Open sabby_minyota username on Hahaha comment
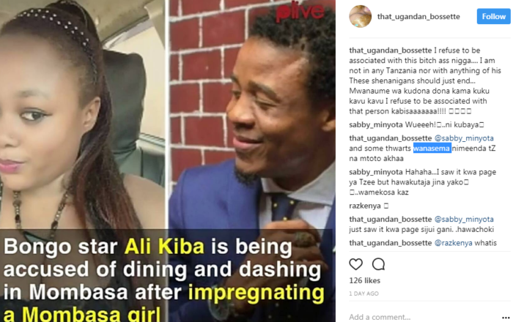513x322 pixels. [376, 172]
